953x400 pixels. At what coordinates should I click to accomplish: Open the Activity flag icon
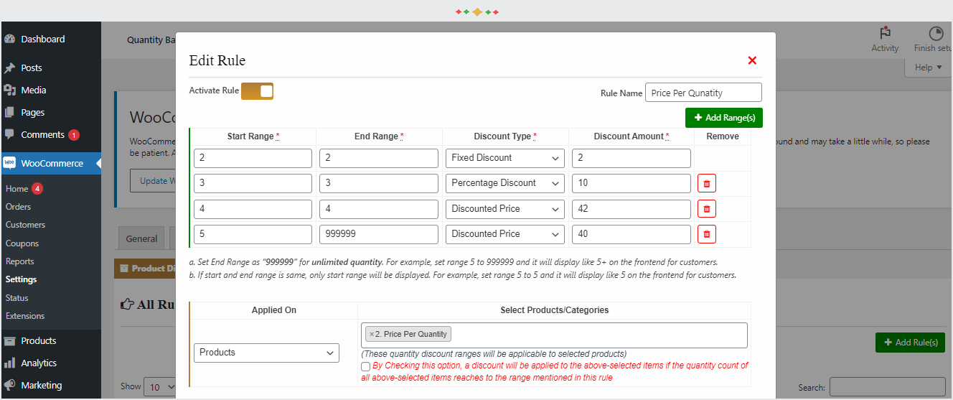(x=885, y=34)
